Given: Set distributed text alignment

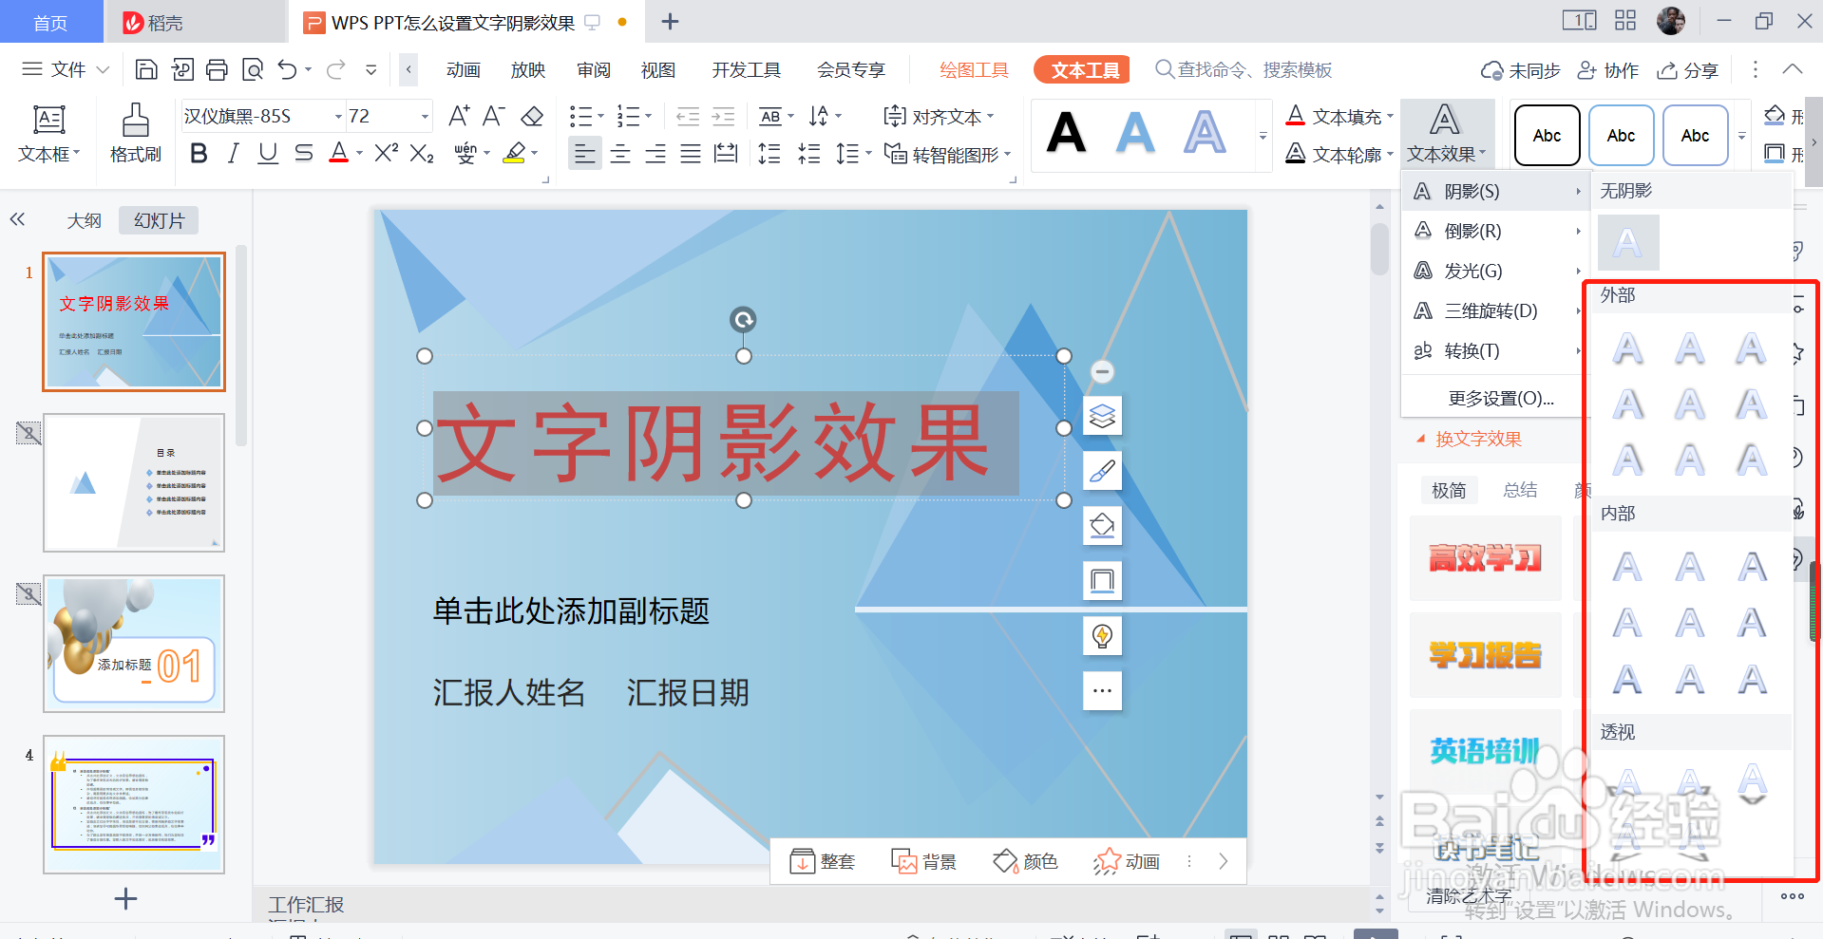Looking at the screenshot, I should pyautogui.click(x=726, y=153).
